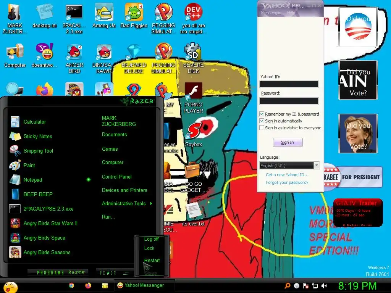Open Notepad from the Start menu

point(33,180)
